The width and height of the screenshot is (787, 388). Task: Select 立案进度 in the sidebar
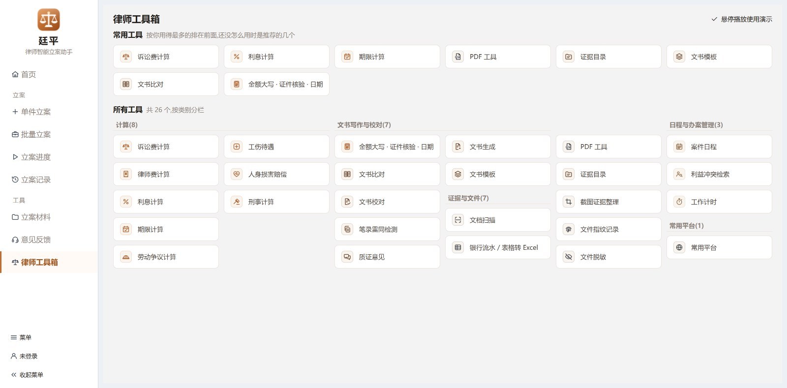49,157
